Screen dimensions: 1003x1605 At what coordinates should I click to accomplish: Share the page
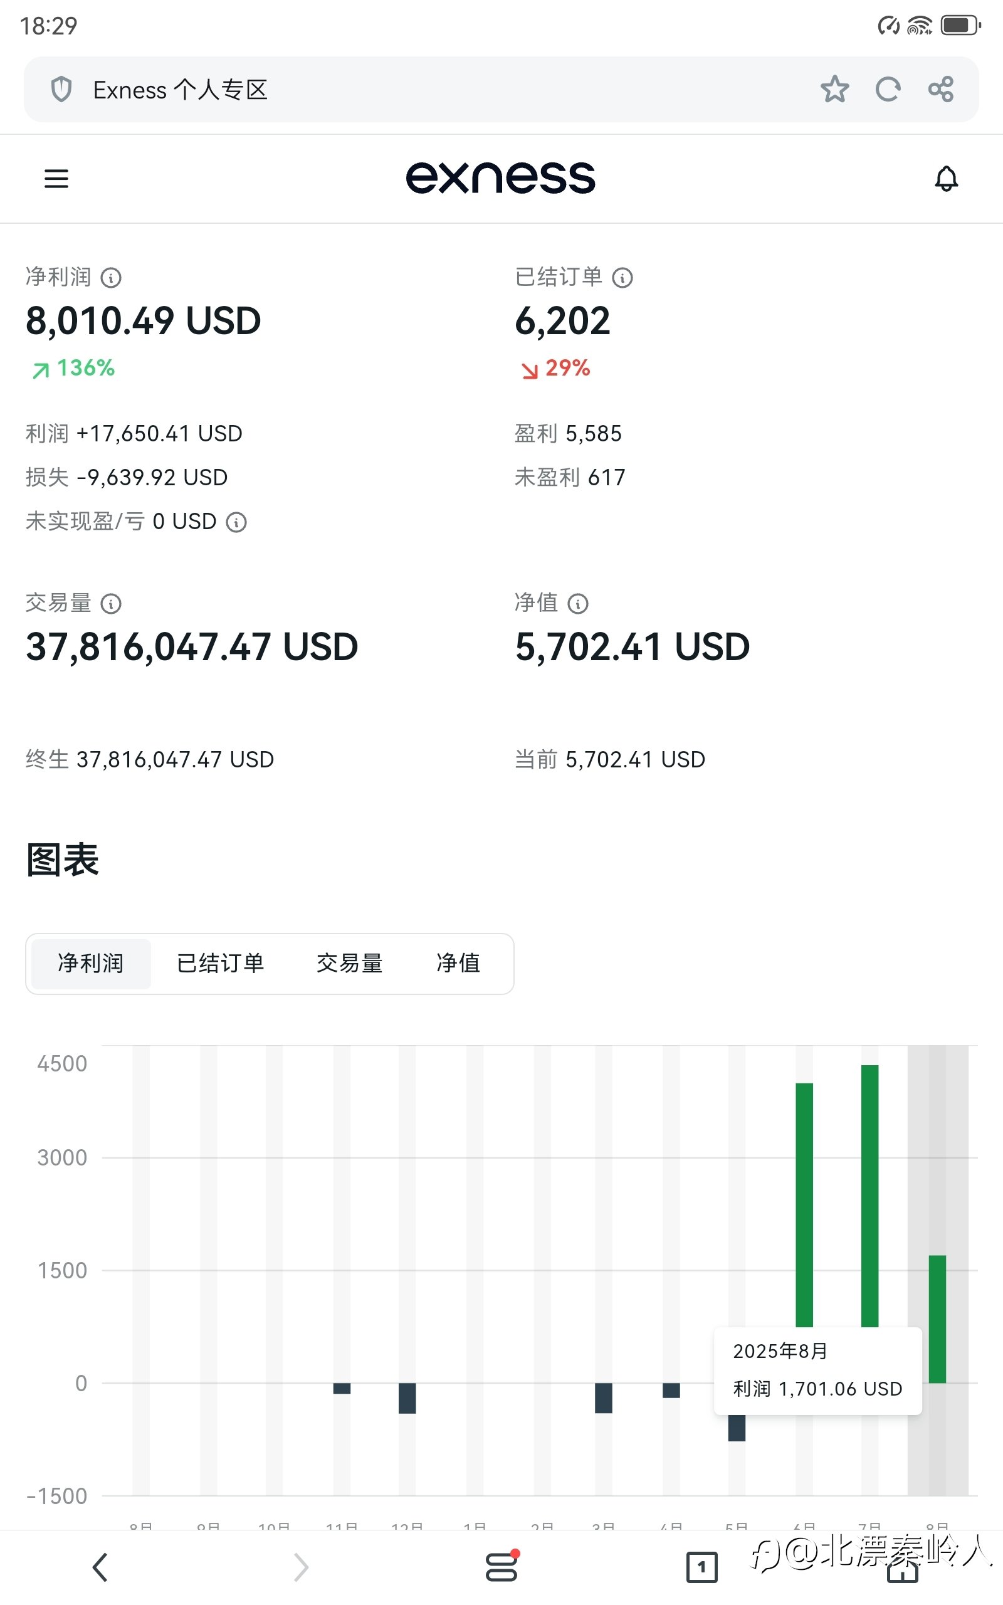pos(941,89)
